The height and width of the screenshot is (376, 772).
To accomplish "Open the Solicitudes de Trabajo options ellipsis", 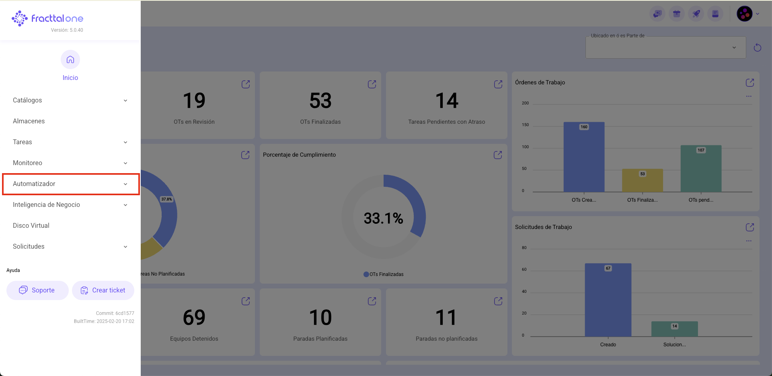I will pos(749,241).
